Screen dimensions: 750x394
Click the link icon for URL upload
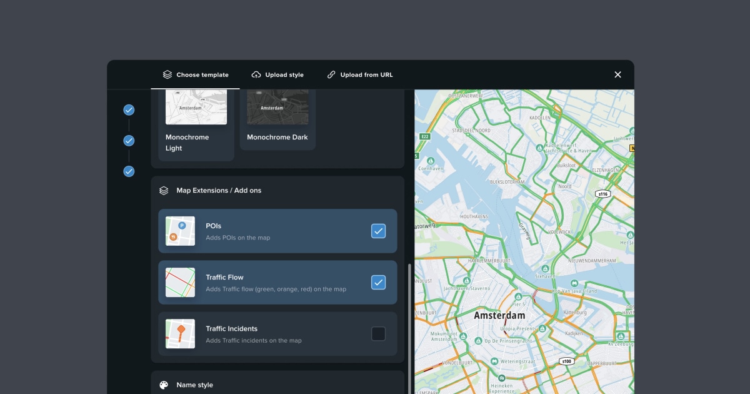[331, 74]
